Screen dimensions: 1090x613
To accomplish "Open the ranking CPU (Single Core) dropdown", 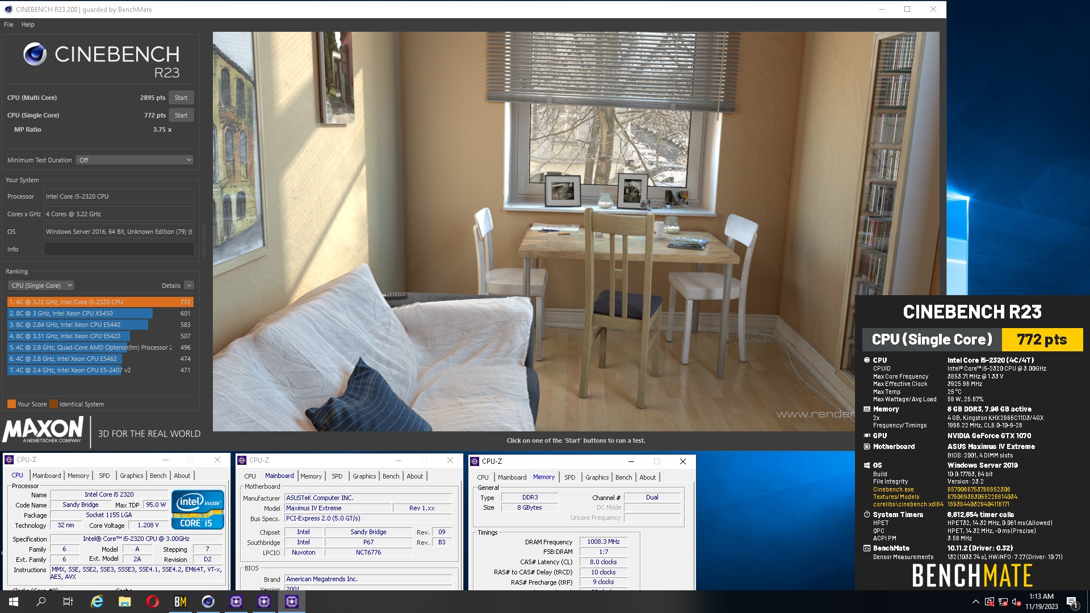I will tap(41, 285).
